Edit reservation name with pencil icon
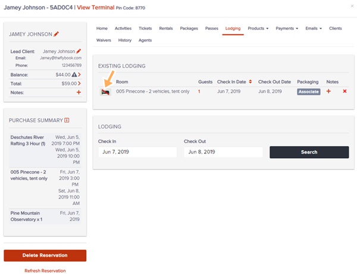The width and height of the screenshot is (357, 274). 57,34
